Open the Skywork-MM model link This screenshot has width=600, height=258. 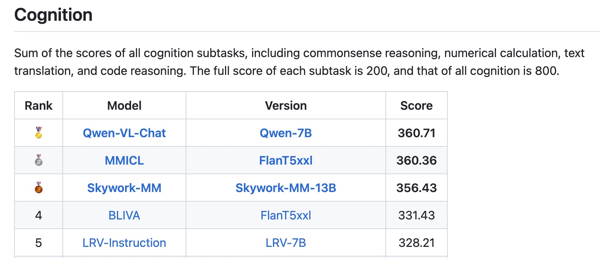coord(124,188)
